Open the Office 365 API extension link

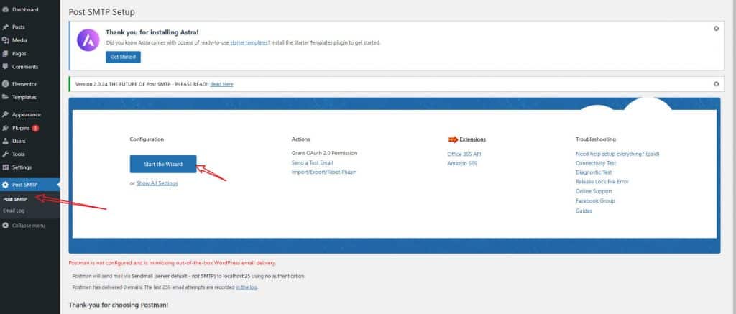464,154
